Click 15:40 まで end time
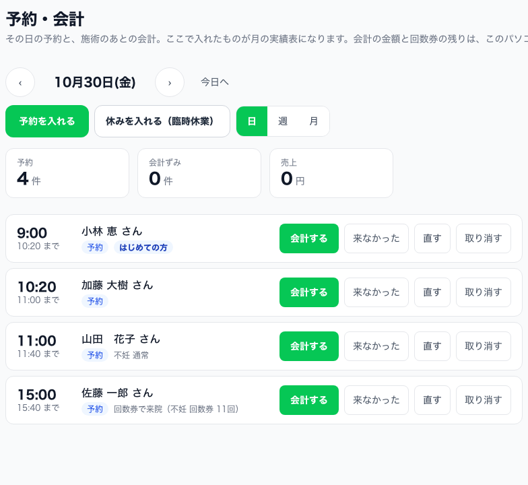 coord(38,408)
